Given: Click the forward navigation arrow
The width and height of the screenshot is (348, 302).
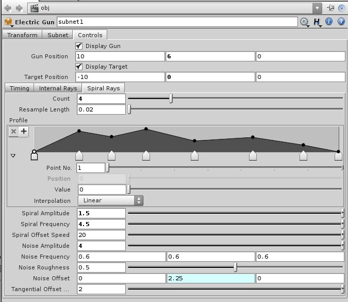Looking at the screenshot, I should click(x=19, y=8).
